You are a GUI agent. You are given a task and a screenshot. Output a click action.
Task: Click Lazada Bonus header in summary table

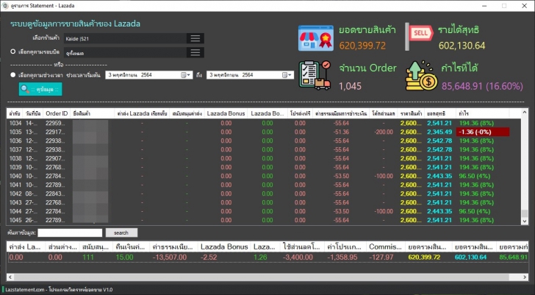tap(224, 246)
